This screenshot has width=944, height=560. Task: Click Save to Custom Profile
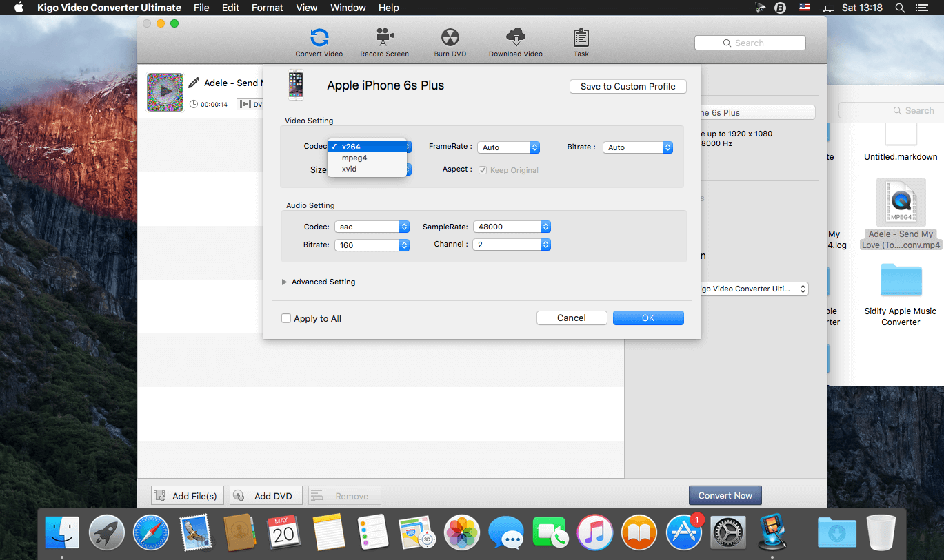[x=628, y=86]
